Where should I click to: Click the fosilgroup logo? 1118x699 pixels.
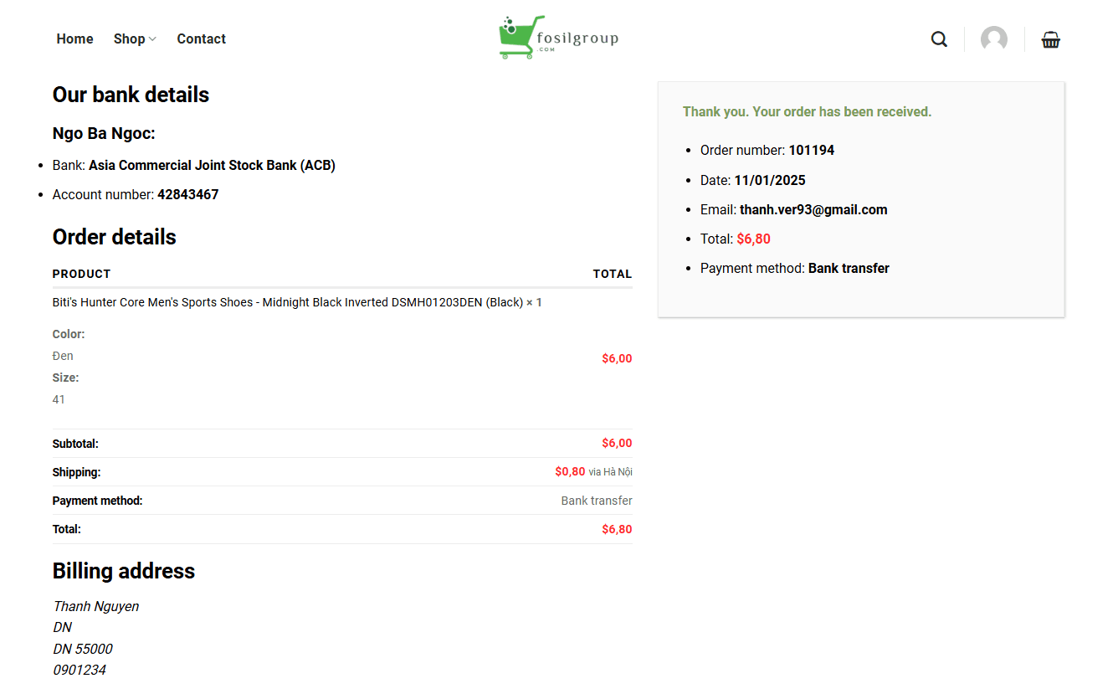click(558, 38)
